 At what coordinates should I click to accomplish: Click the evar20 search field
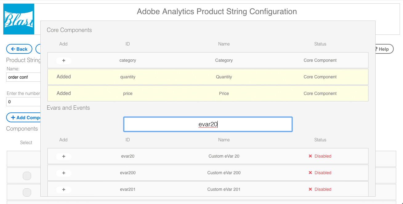point(208,124)
